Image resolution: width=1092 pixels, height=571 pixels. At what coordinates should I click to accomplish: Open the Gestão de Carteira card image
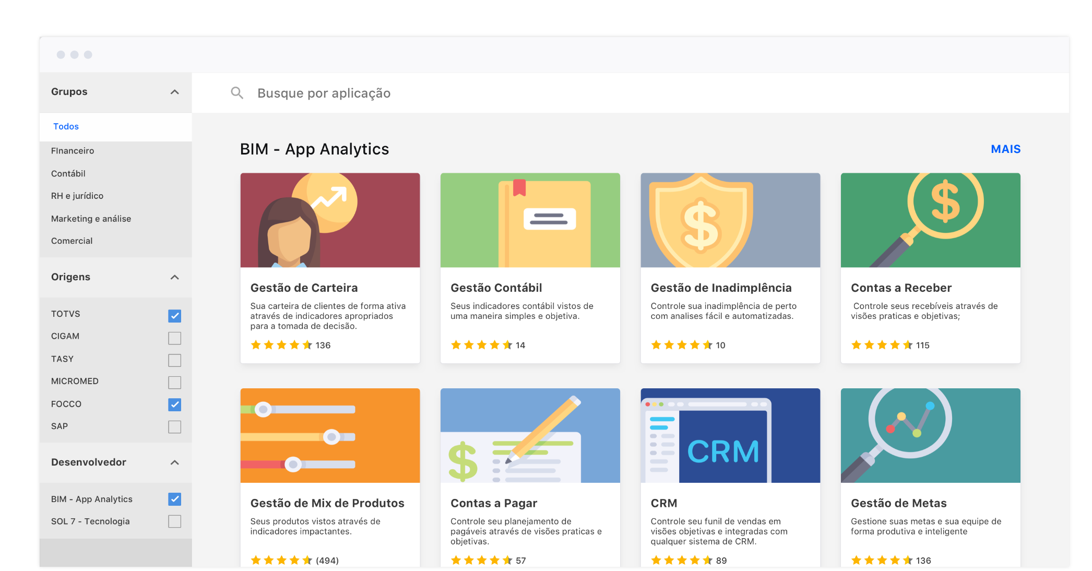330,220
